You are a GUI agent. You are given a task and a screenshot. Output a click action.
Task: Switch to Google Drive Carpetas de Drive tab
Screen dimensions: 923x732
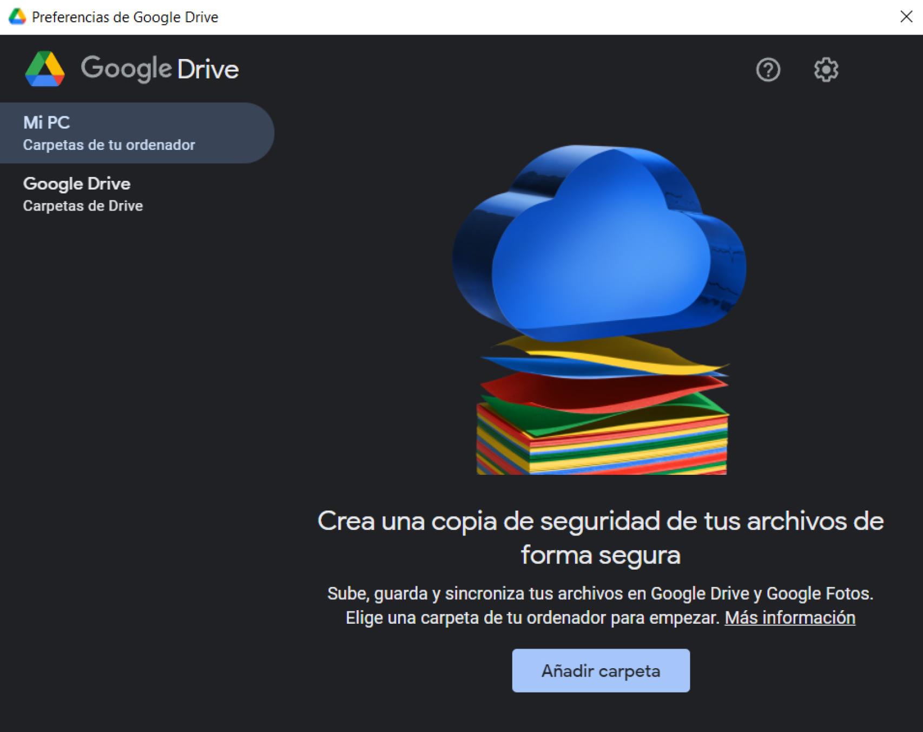tap(137, 194)
